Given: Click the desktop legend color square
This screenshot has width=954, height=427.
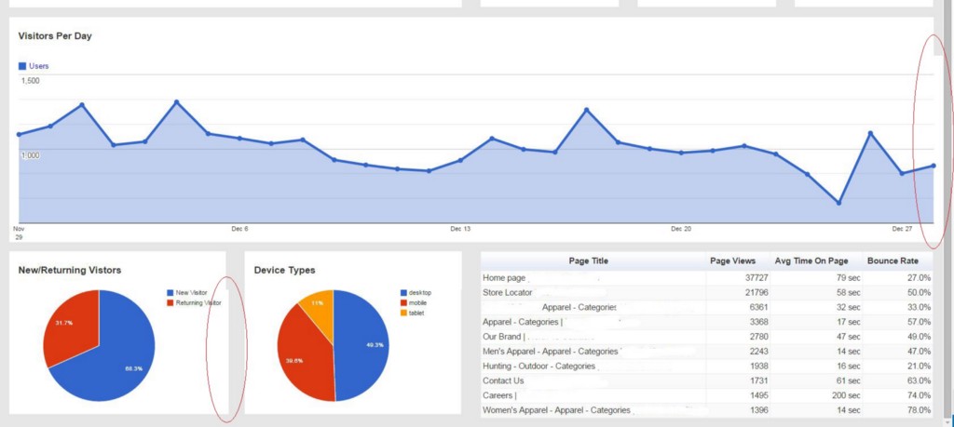Looking at the screenshot, I should tap(404, 293).
